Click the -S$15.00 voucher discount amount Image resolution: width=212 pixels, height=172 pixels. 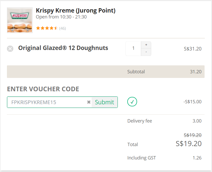(x=192, y=102)
